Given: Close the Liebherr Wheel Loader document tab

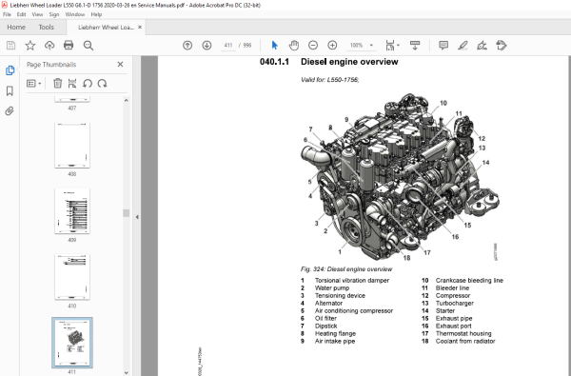Looking at the screenshot, I should pyautogui.click(x=140, y=28).
